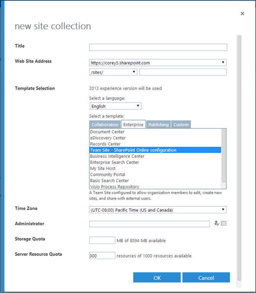Switch to the Publishing template tab
Viewport: 256px width, 293px height.
[x=158, y=124]
